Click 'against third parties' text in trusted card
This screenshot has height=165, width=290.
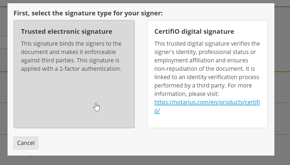[70, 60]
